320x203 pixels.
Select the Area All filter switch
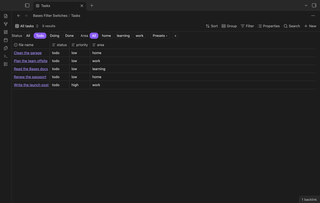(x=94, y=36)
